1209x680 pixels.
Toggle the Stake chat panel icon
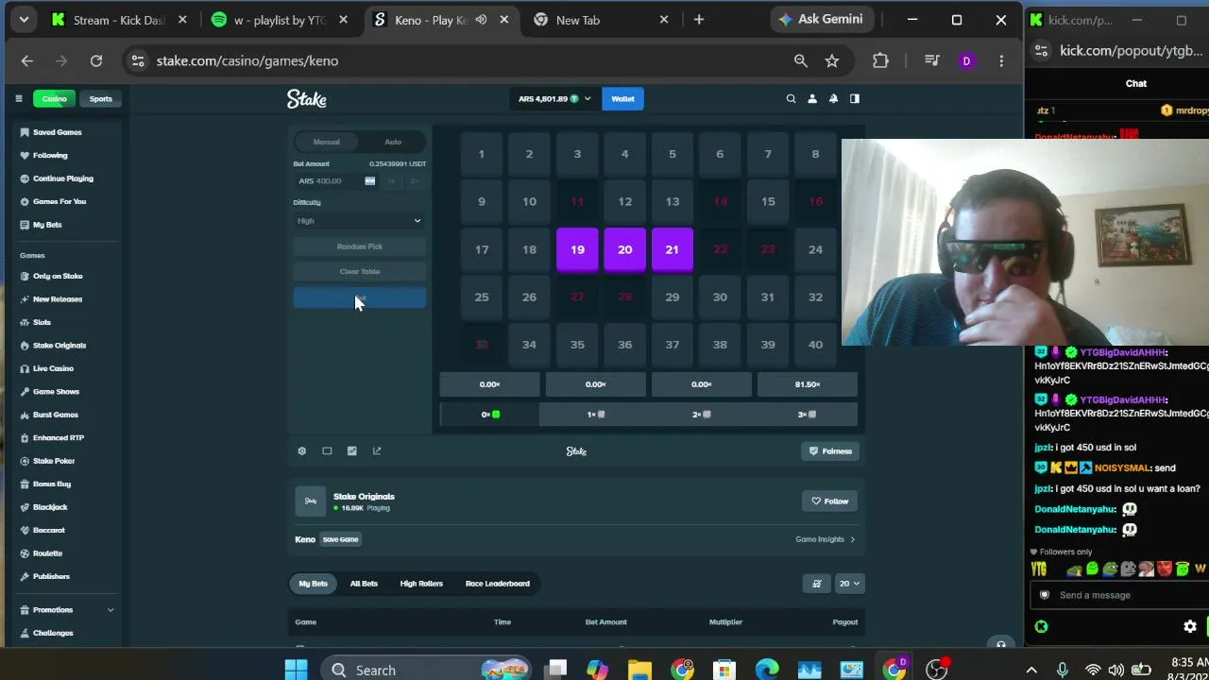pos(855,98)
